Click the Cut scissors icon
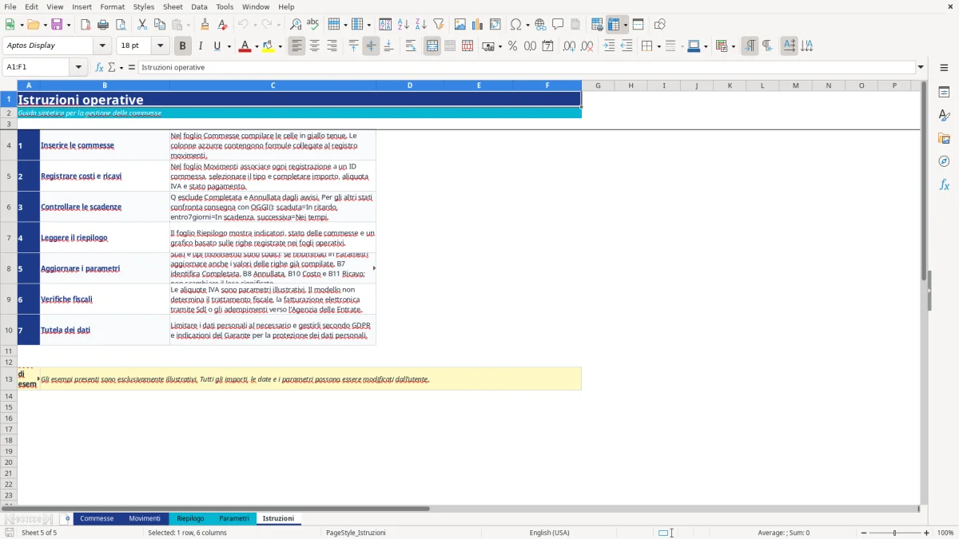The width and height of the screenshot is (959, 539). point(142,25)
